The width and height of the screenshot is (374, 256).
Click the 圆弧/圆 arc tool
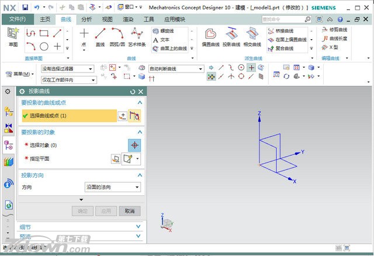coord(117,37)
